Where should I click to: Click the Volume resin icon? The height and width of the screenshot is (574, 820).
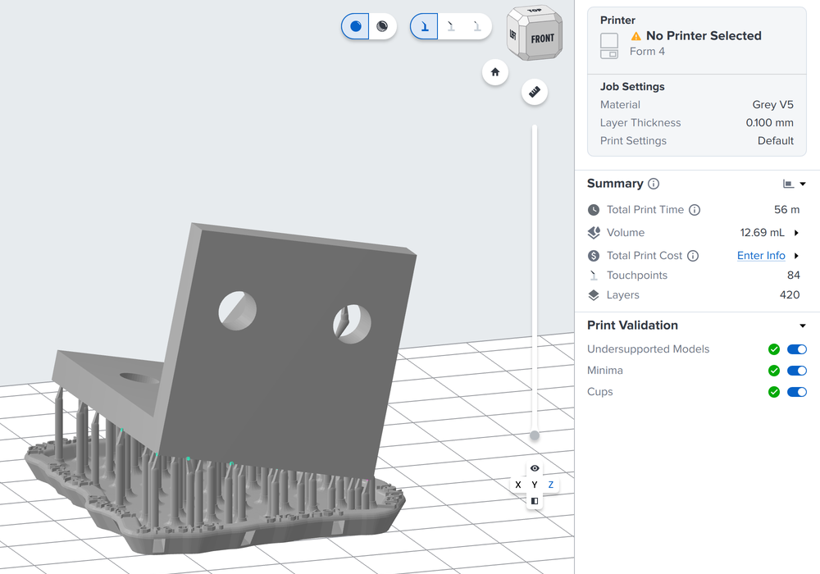(x=594, y=233)
